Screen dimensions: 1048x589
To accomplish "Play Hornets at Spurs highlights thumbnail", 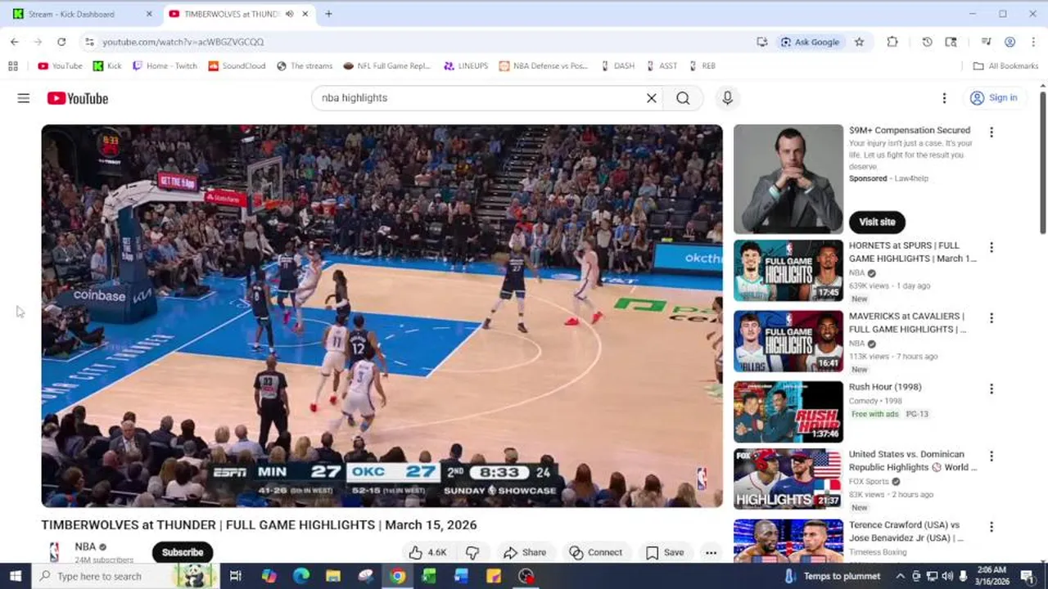I will (788, 271).
